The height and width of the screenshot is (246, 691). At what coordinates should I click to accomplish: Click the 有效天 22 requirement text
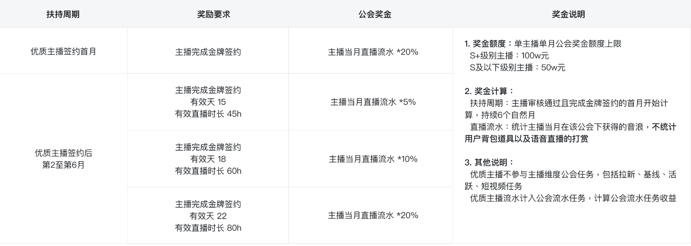pyautogui.click(x=208, y=216)
